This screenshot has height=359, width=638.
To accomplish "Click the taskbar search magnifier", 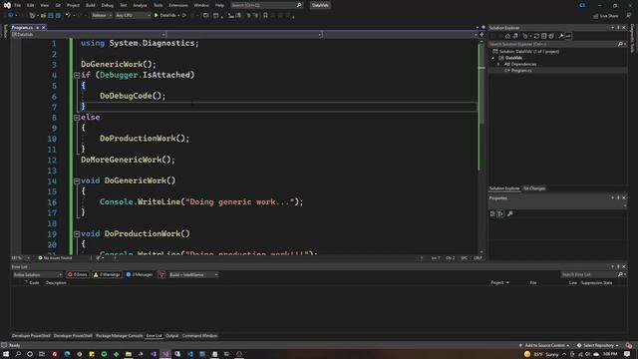I will 18,354.
